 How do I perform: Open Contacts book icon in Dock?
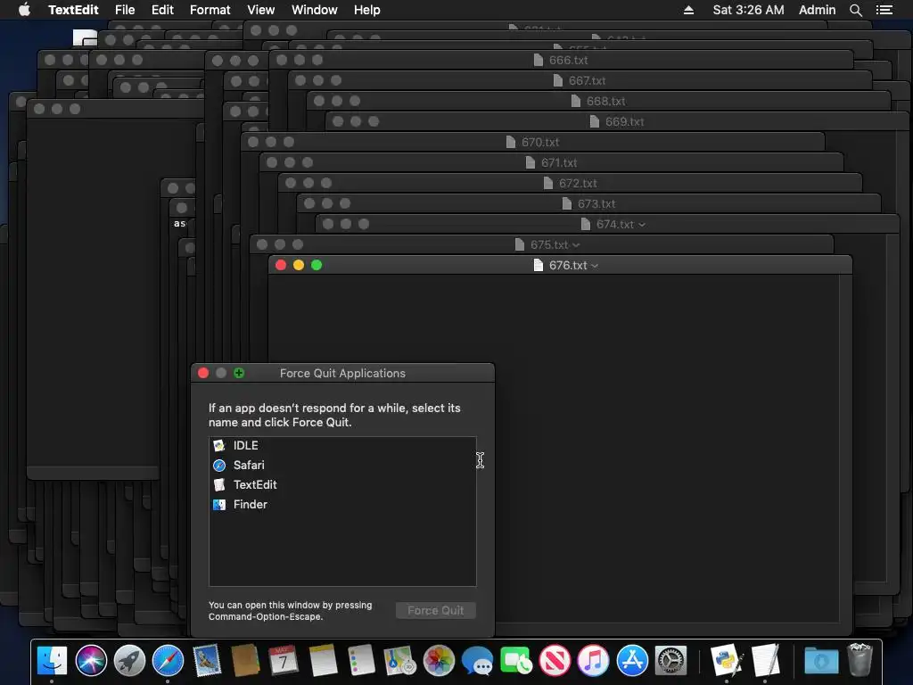pos(245,661)
